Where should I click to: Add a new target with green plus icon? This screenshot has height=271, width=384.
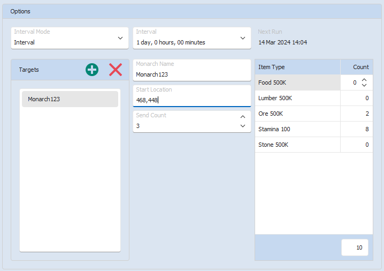click(x=92, y=70)
